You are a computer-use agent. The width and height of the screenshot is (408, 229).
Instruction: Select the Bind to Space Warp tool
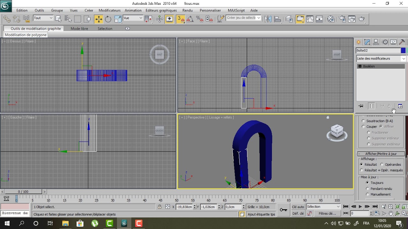point(26,19)
